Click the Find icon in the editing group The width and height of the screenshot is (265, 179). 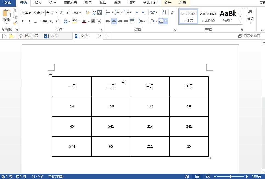[250, 12]
